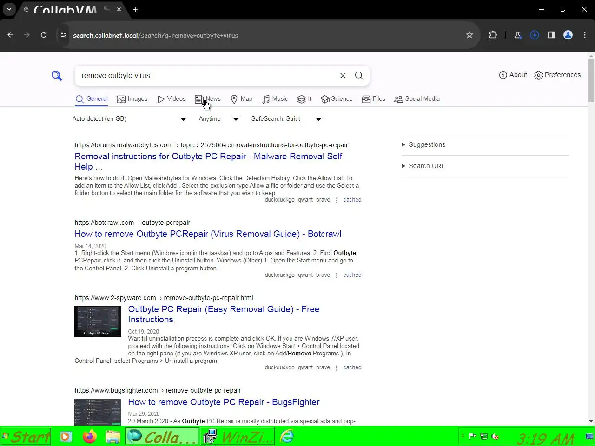
Task: Click the muted volume tray icon
Action: pyautogui.click(x=496, y=437)
